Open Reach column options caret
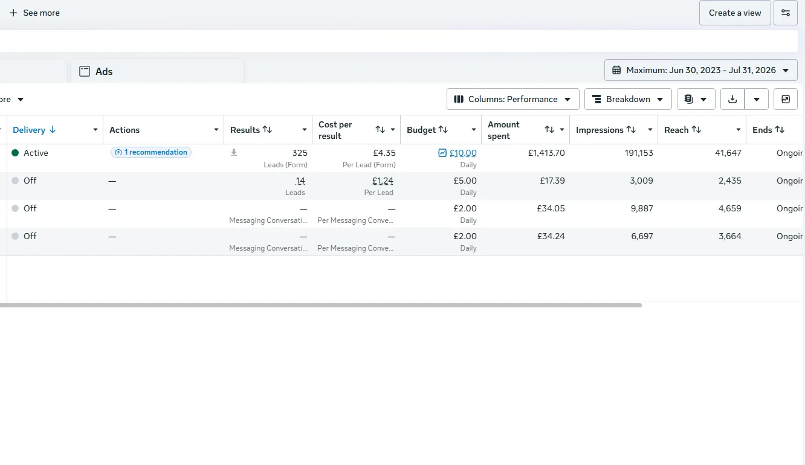The width and height of the screenshot is (805, 465). [x=739, y=130]
